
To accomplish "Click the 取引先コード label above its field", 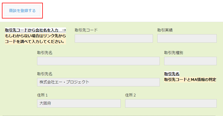I will [x=86, y=30].
